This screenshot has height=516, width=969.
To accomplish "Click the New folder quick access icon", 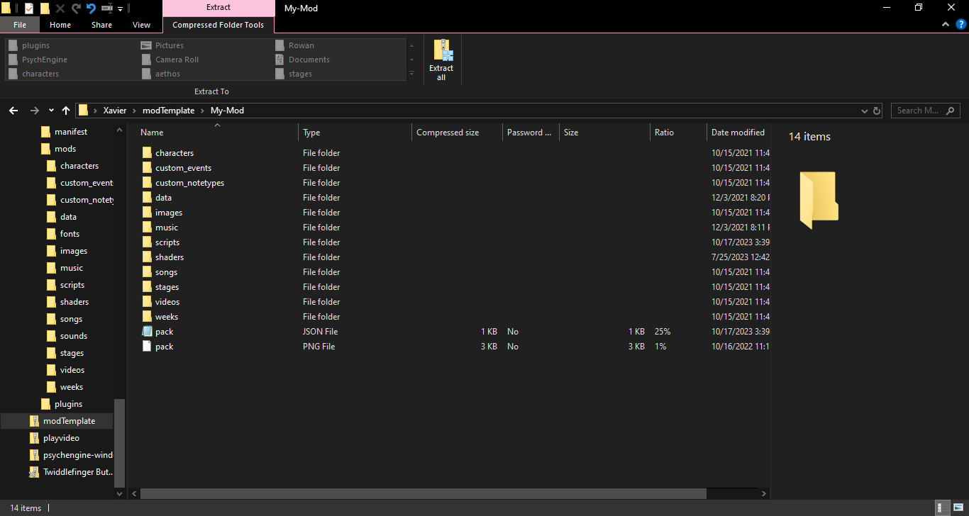I will pyautogui.click(x=45, y=7).
